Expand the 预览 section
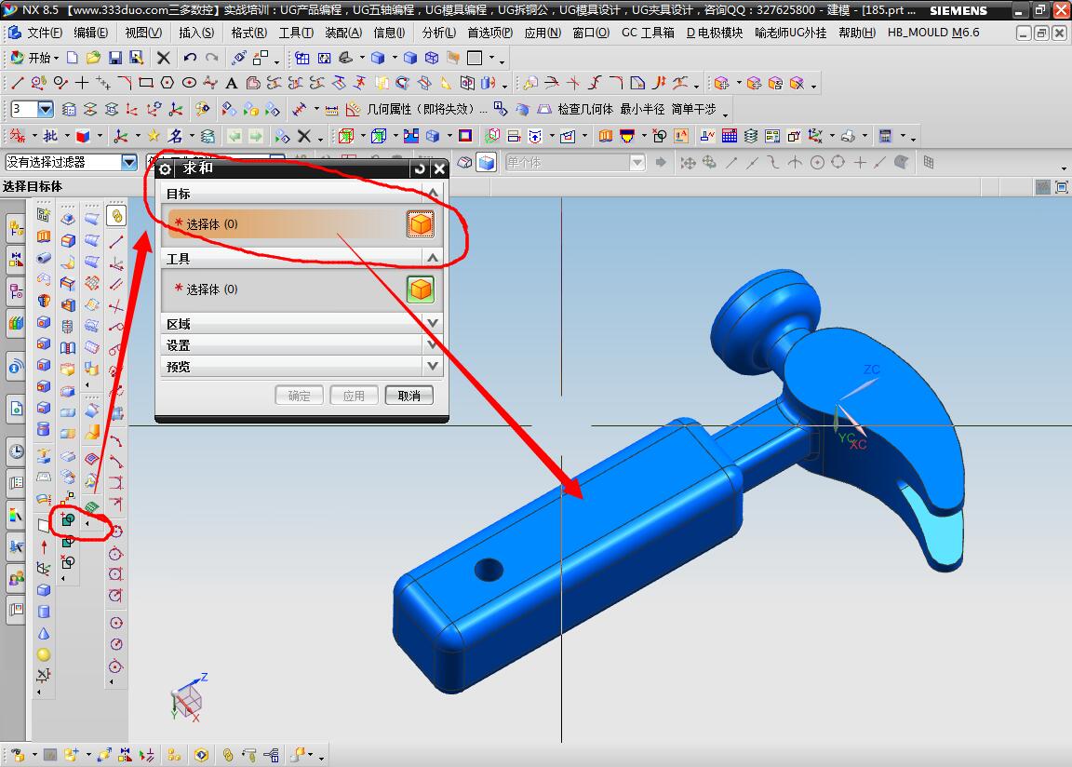This screenshot has height=767, width=1072. 432,367
